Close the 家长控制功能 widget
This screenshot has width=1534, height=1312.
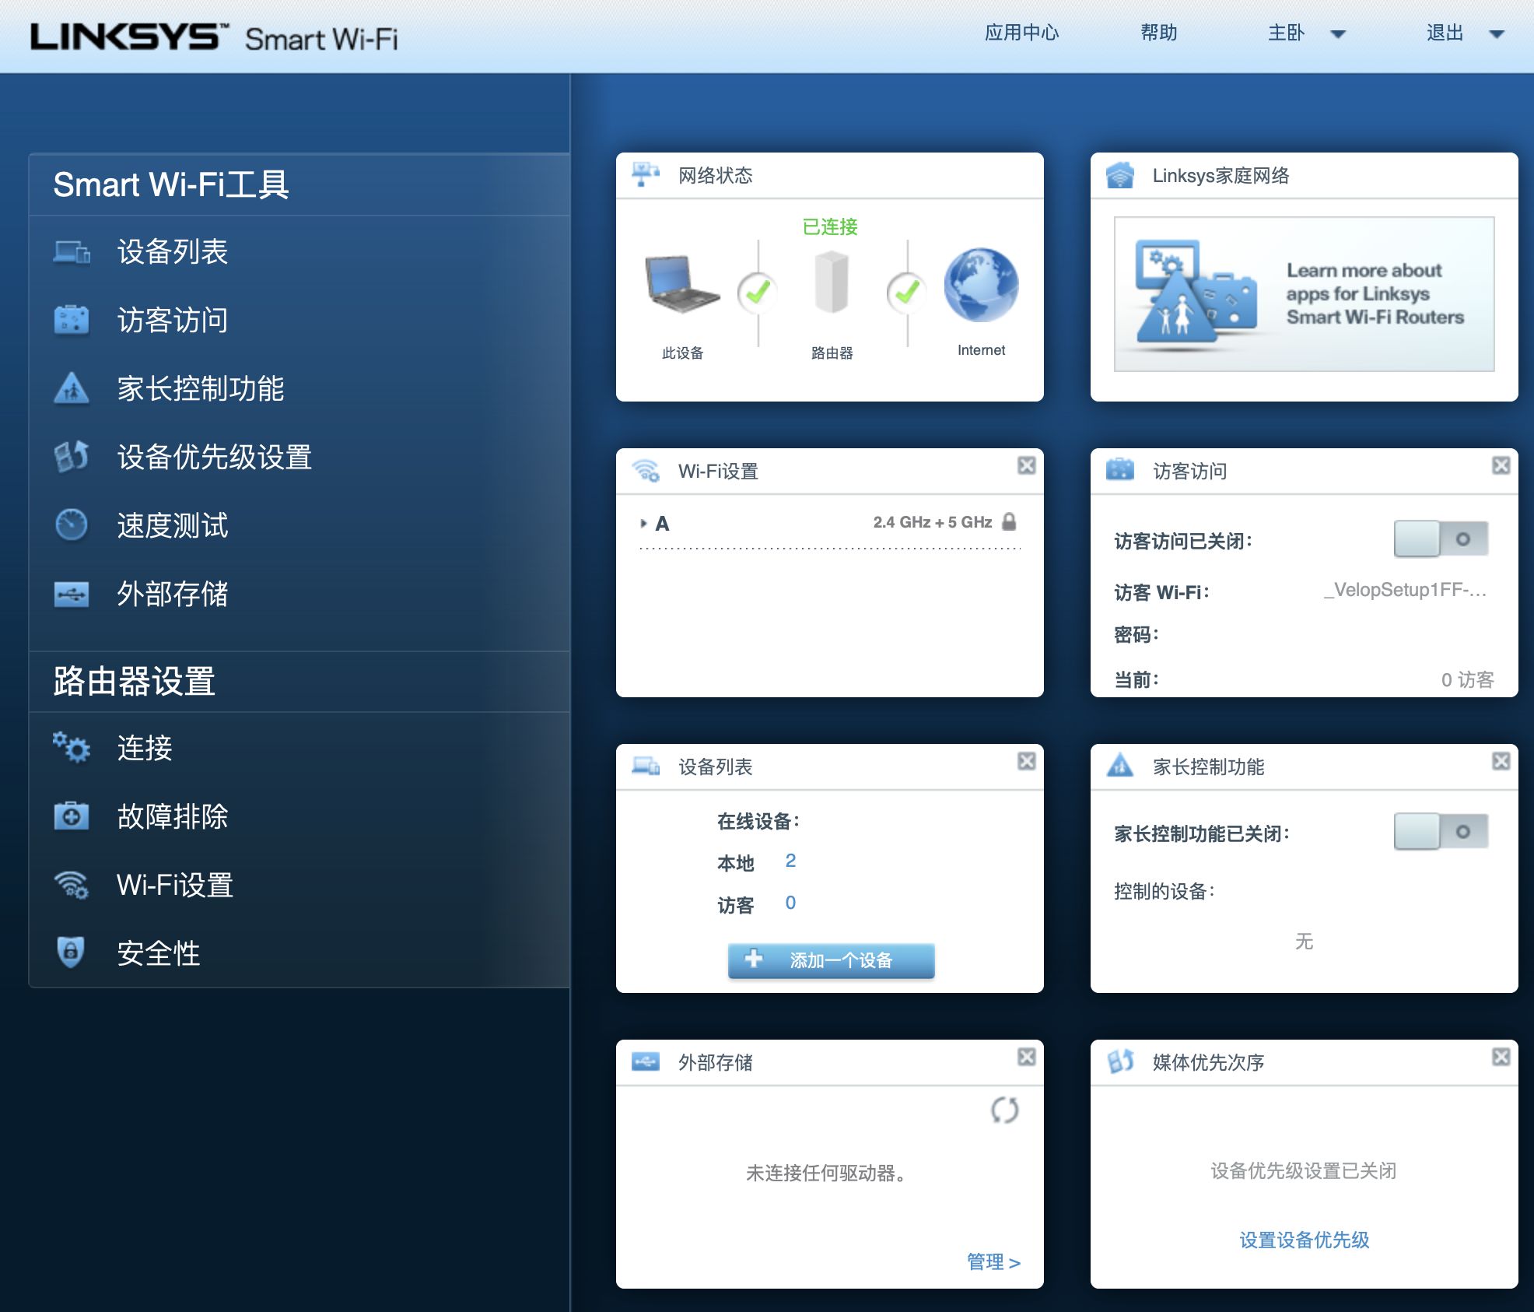coord(1501,761)
